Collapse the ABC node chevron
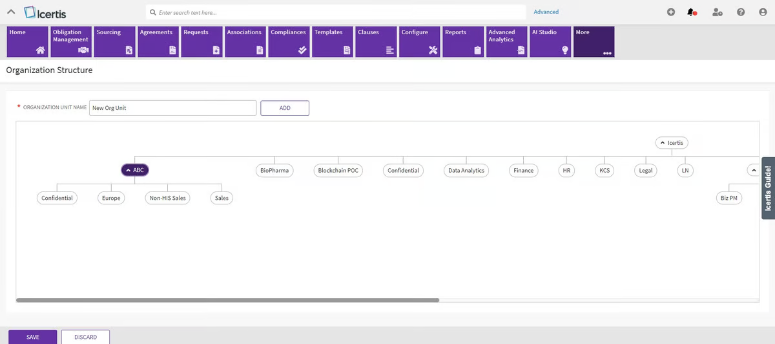775x344 pixels. pos(129,170)
